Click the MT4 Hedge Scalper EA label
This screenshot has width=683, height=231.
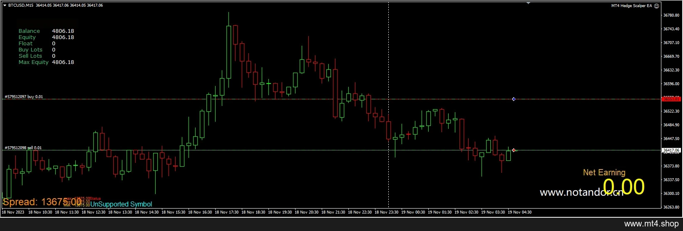tap(631, 6)
